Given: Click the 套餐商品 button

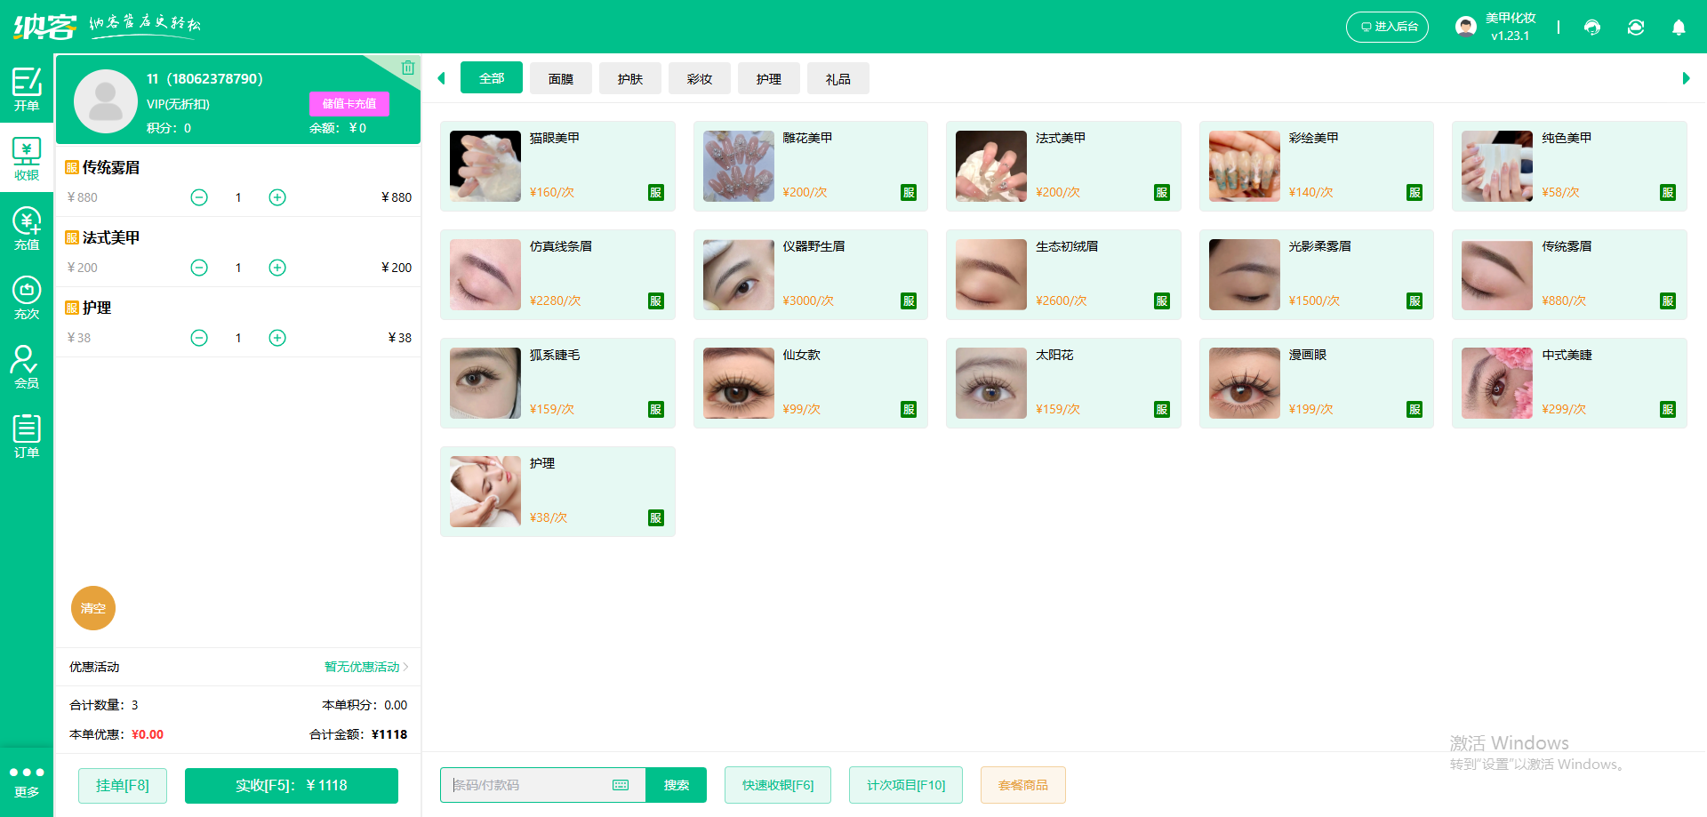Looking at the screenshot, I should point(1023,785).
